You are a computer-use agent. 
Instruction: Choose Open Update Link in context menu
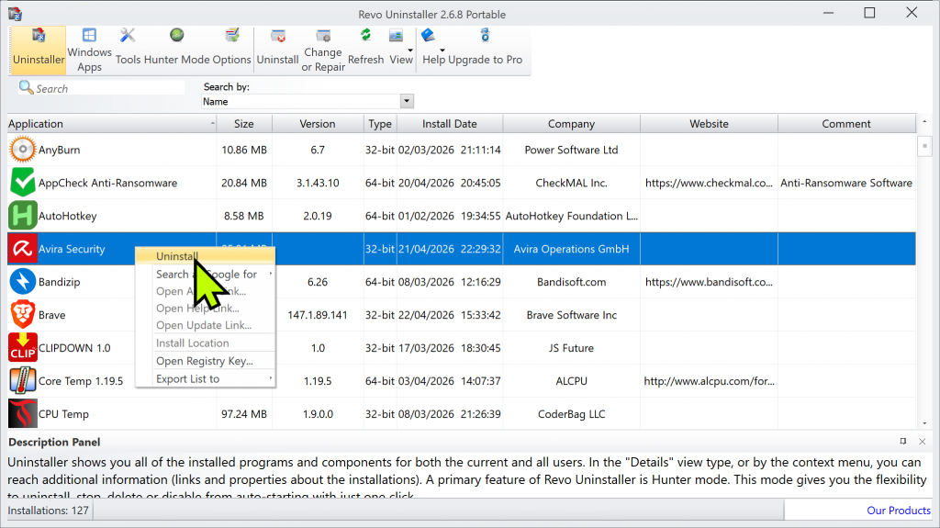206,324
